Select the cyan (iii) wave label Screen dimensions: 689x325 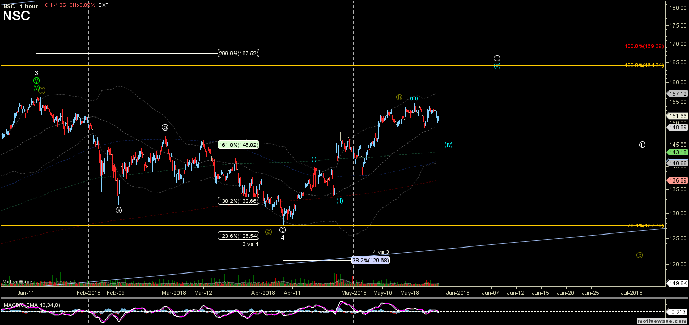click(414, 98)
